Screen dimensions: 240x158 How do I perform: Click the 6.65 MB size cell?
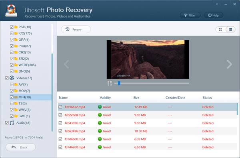click(x=140, y=147)
